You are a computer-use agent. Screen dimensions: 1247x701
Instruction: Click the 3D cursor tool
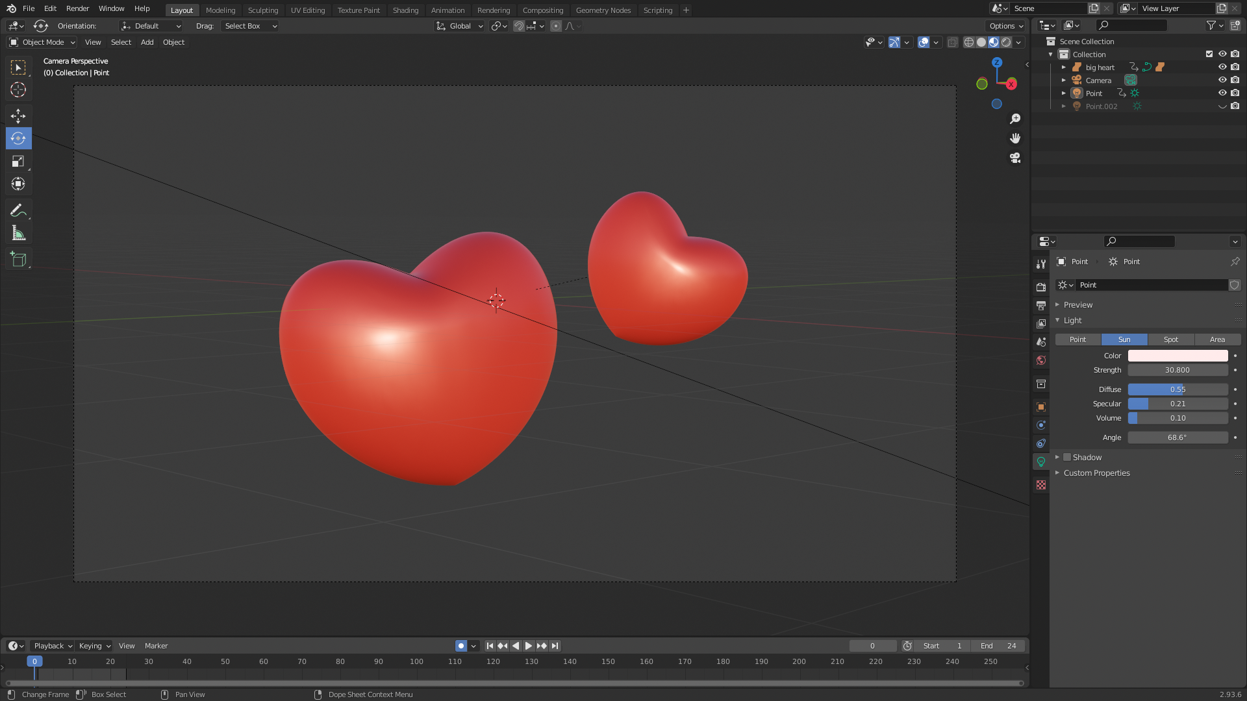[18, 90]
